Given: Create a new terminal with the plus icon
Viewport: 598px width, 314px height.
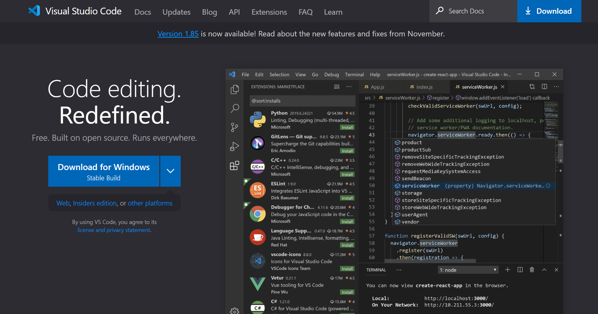Looking at the screenshot, I should tap(508, 270).
